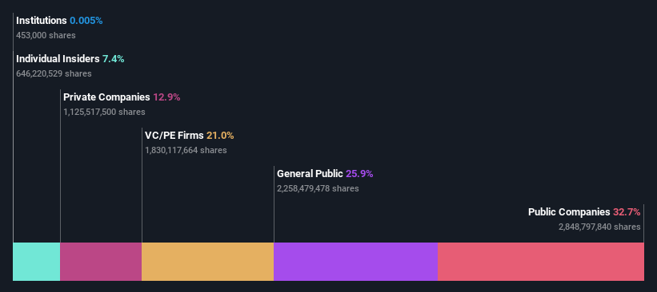Click the 1,830,117,664 shares text
657x292 pixels.
(186, 150)
